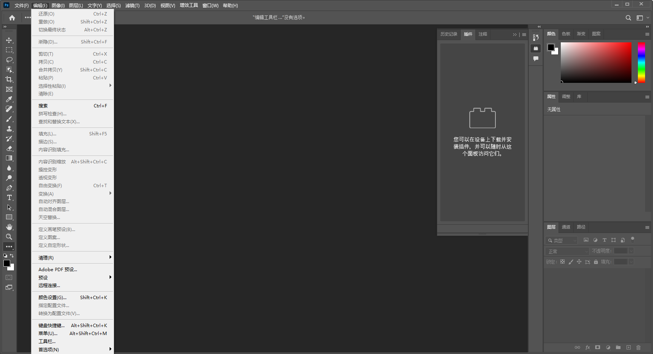Open the blend mode dropdown showing 正常
653x354 pixels.
click(x=566, y=251)
